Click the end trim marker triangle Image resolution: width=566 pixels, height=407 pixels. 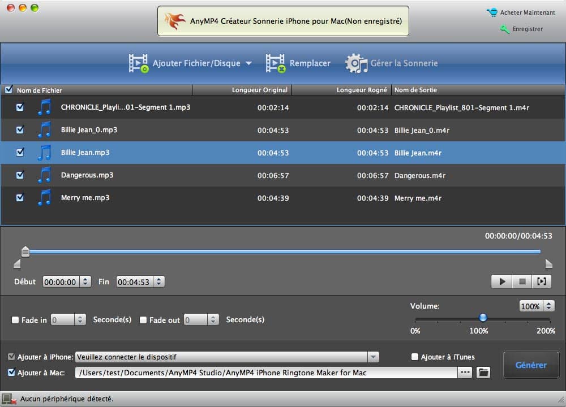click(548, 264)
